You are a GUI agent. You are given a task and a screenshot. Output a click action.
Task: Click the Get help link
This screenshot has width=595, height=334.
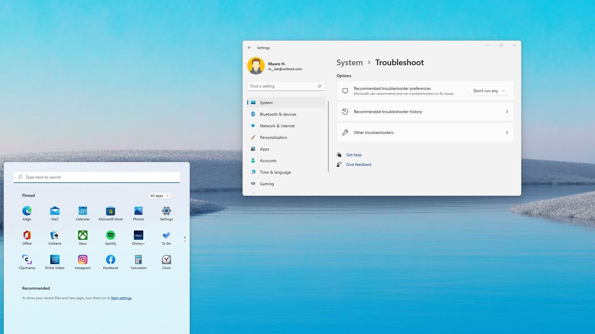coord(354,155)
